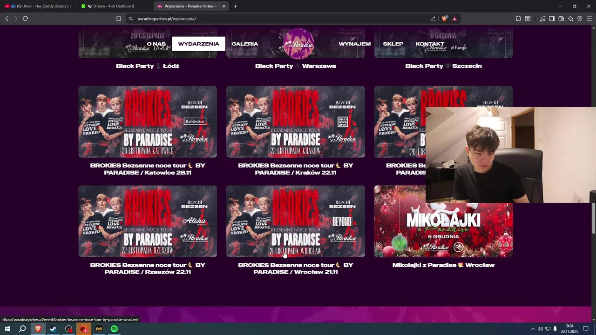Viewport: 596px width, 335px height.
Task: Close the Wydarzenia – Paradise Parties tab
Action: pyautogui.click(x=223, y=6)
